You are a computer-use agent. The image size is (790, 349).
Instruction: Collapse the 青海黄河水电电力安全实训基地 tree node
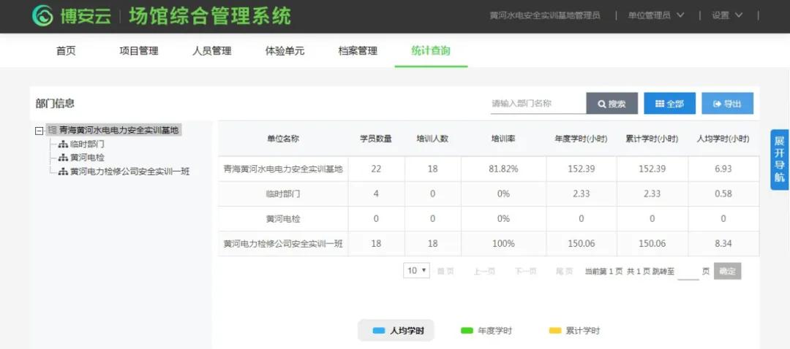pos(39,131)
